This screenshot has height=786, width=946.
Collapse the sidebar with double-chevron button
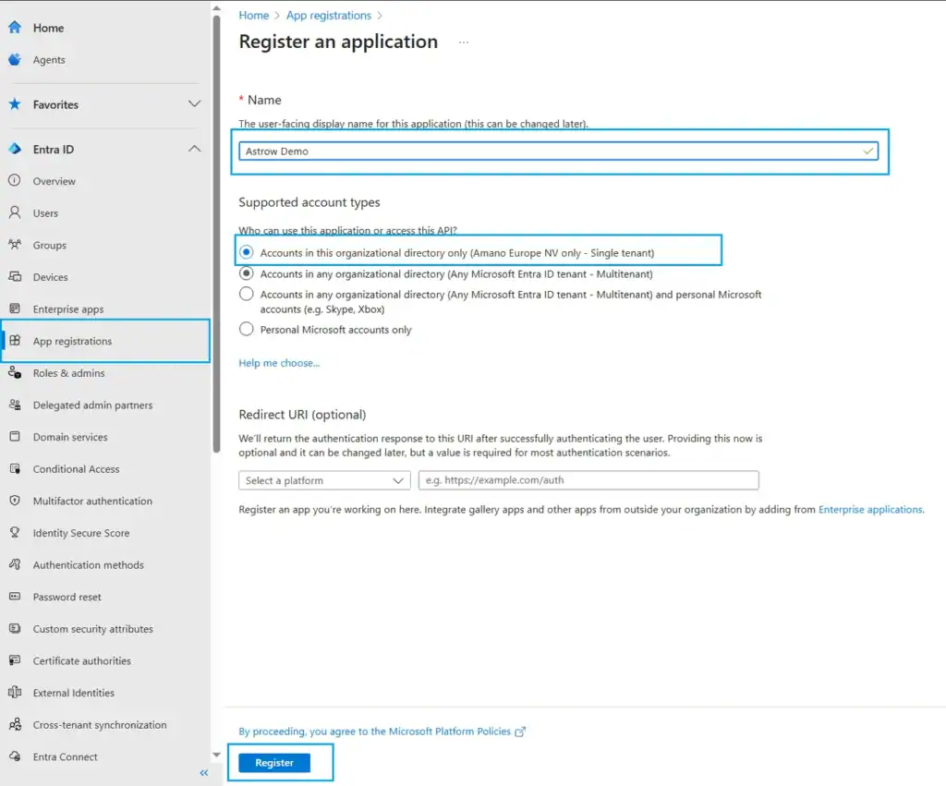(204, 773)
